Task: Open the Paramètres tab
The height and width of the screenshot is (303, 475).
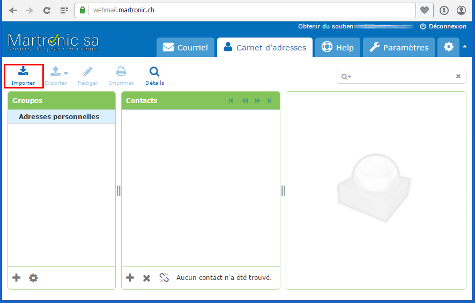Action: click(399, 47)
